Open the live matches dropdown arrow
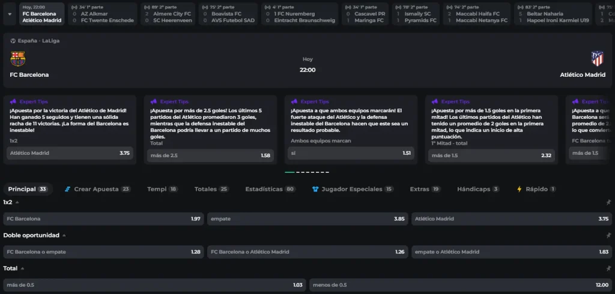 click(x=10, y=14)
